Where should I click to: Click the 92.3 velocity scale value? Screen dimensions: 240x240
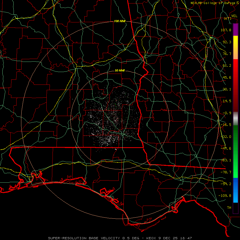coord(227,42)
